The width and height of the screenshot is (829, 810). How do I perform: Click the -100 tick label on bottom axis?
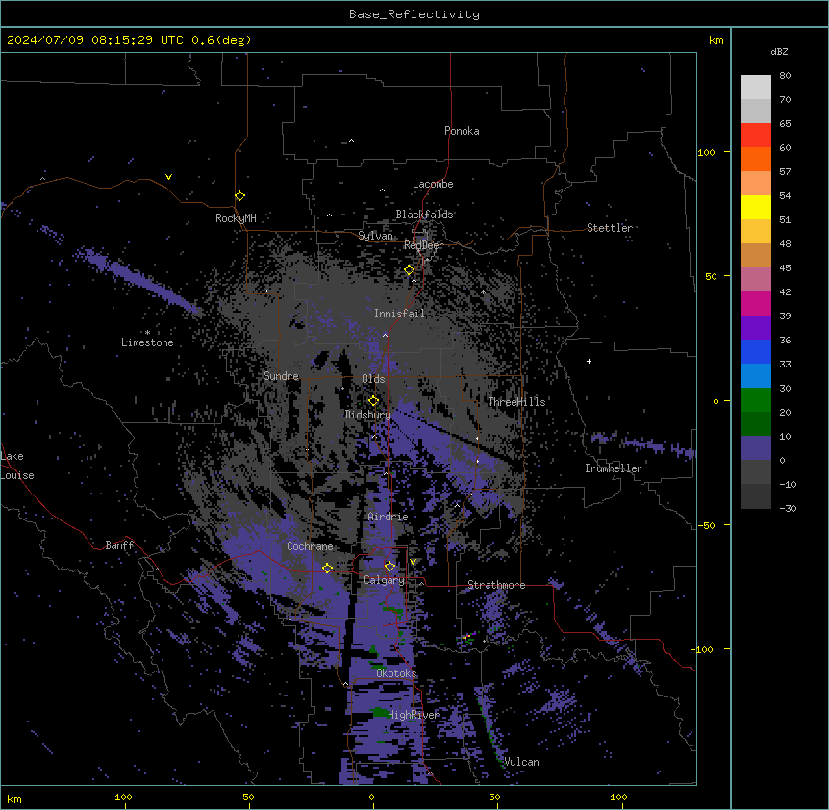coord(120,797)
